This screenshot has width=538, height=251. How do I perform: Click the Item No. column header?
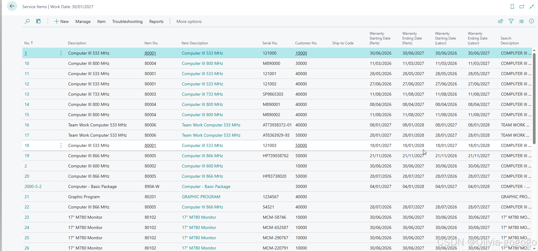pos(151,43)
